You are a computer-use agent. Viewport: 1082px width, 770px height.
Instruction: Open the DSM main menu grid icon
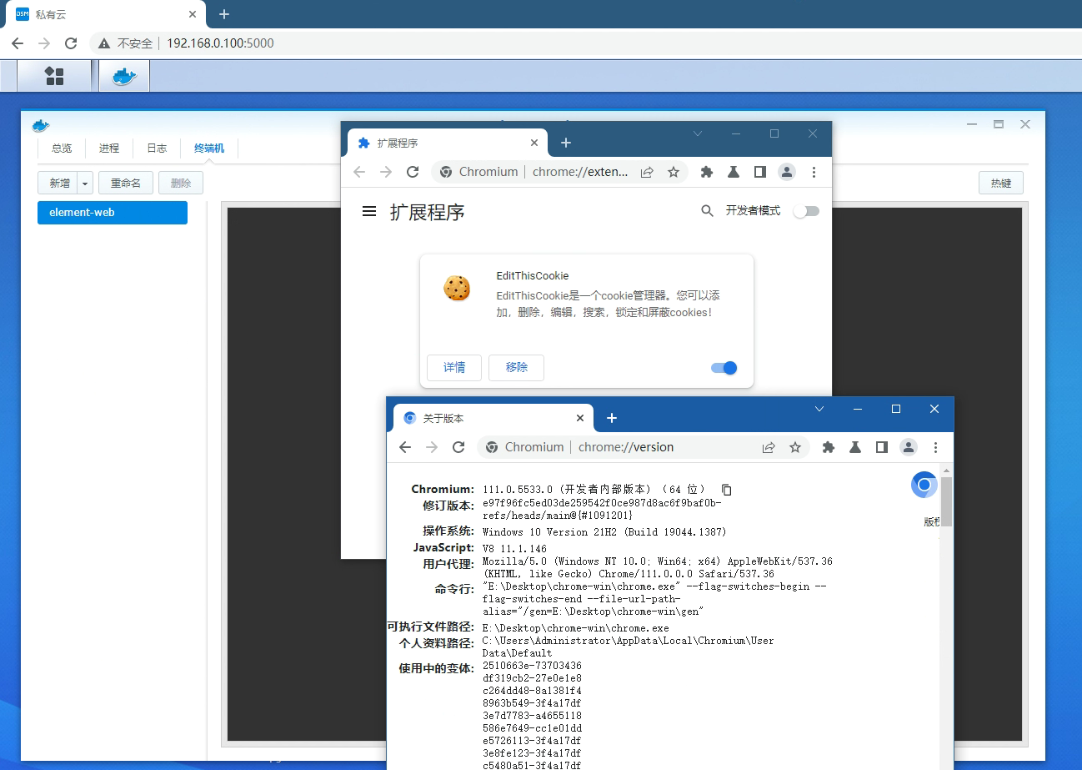(54, 76)
